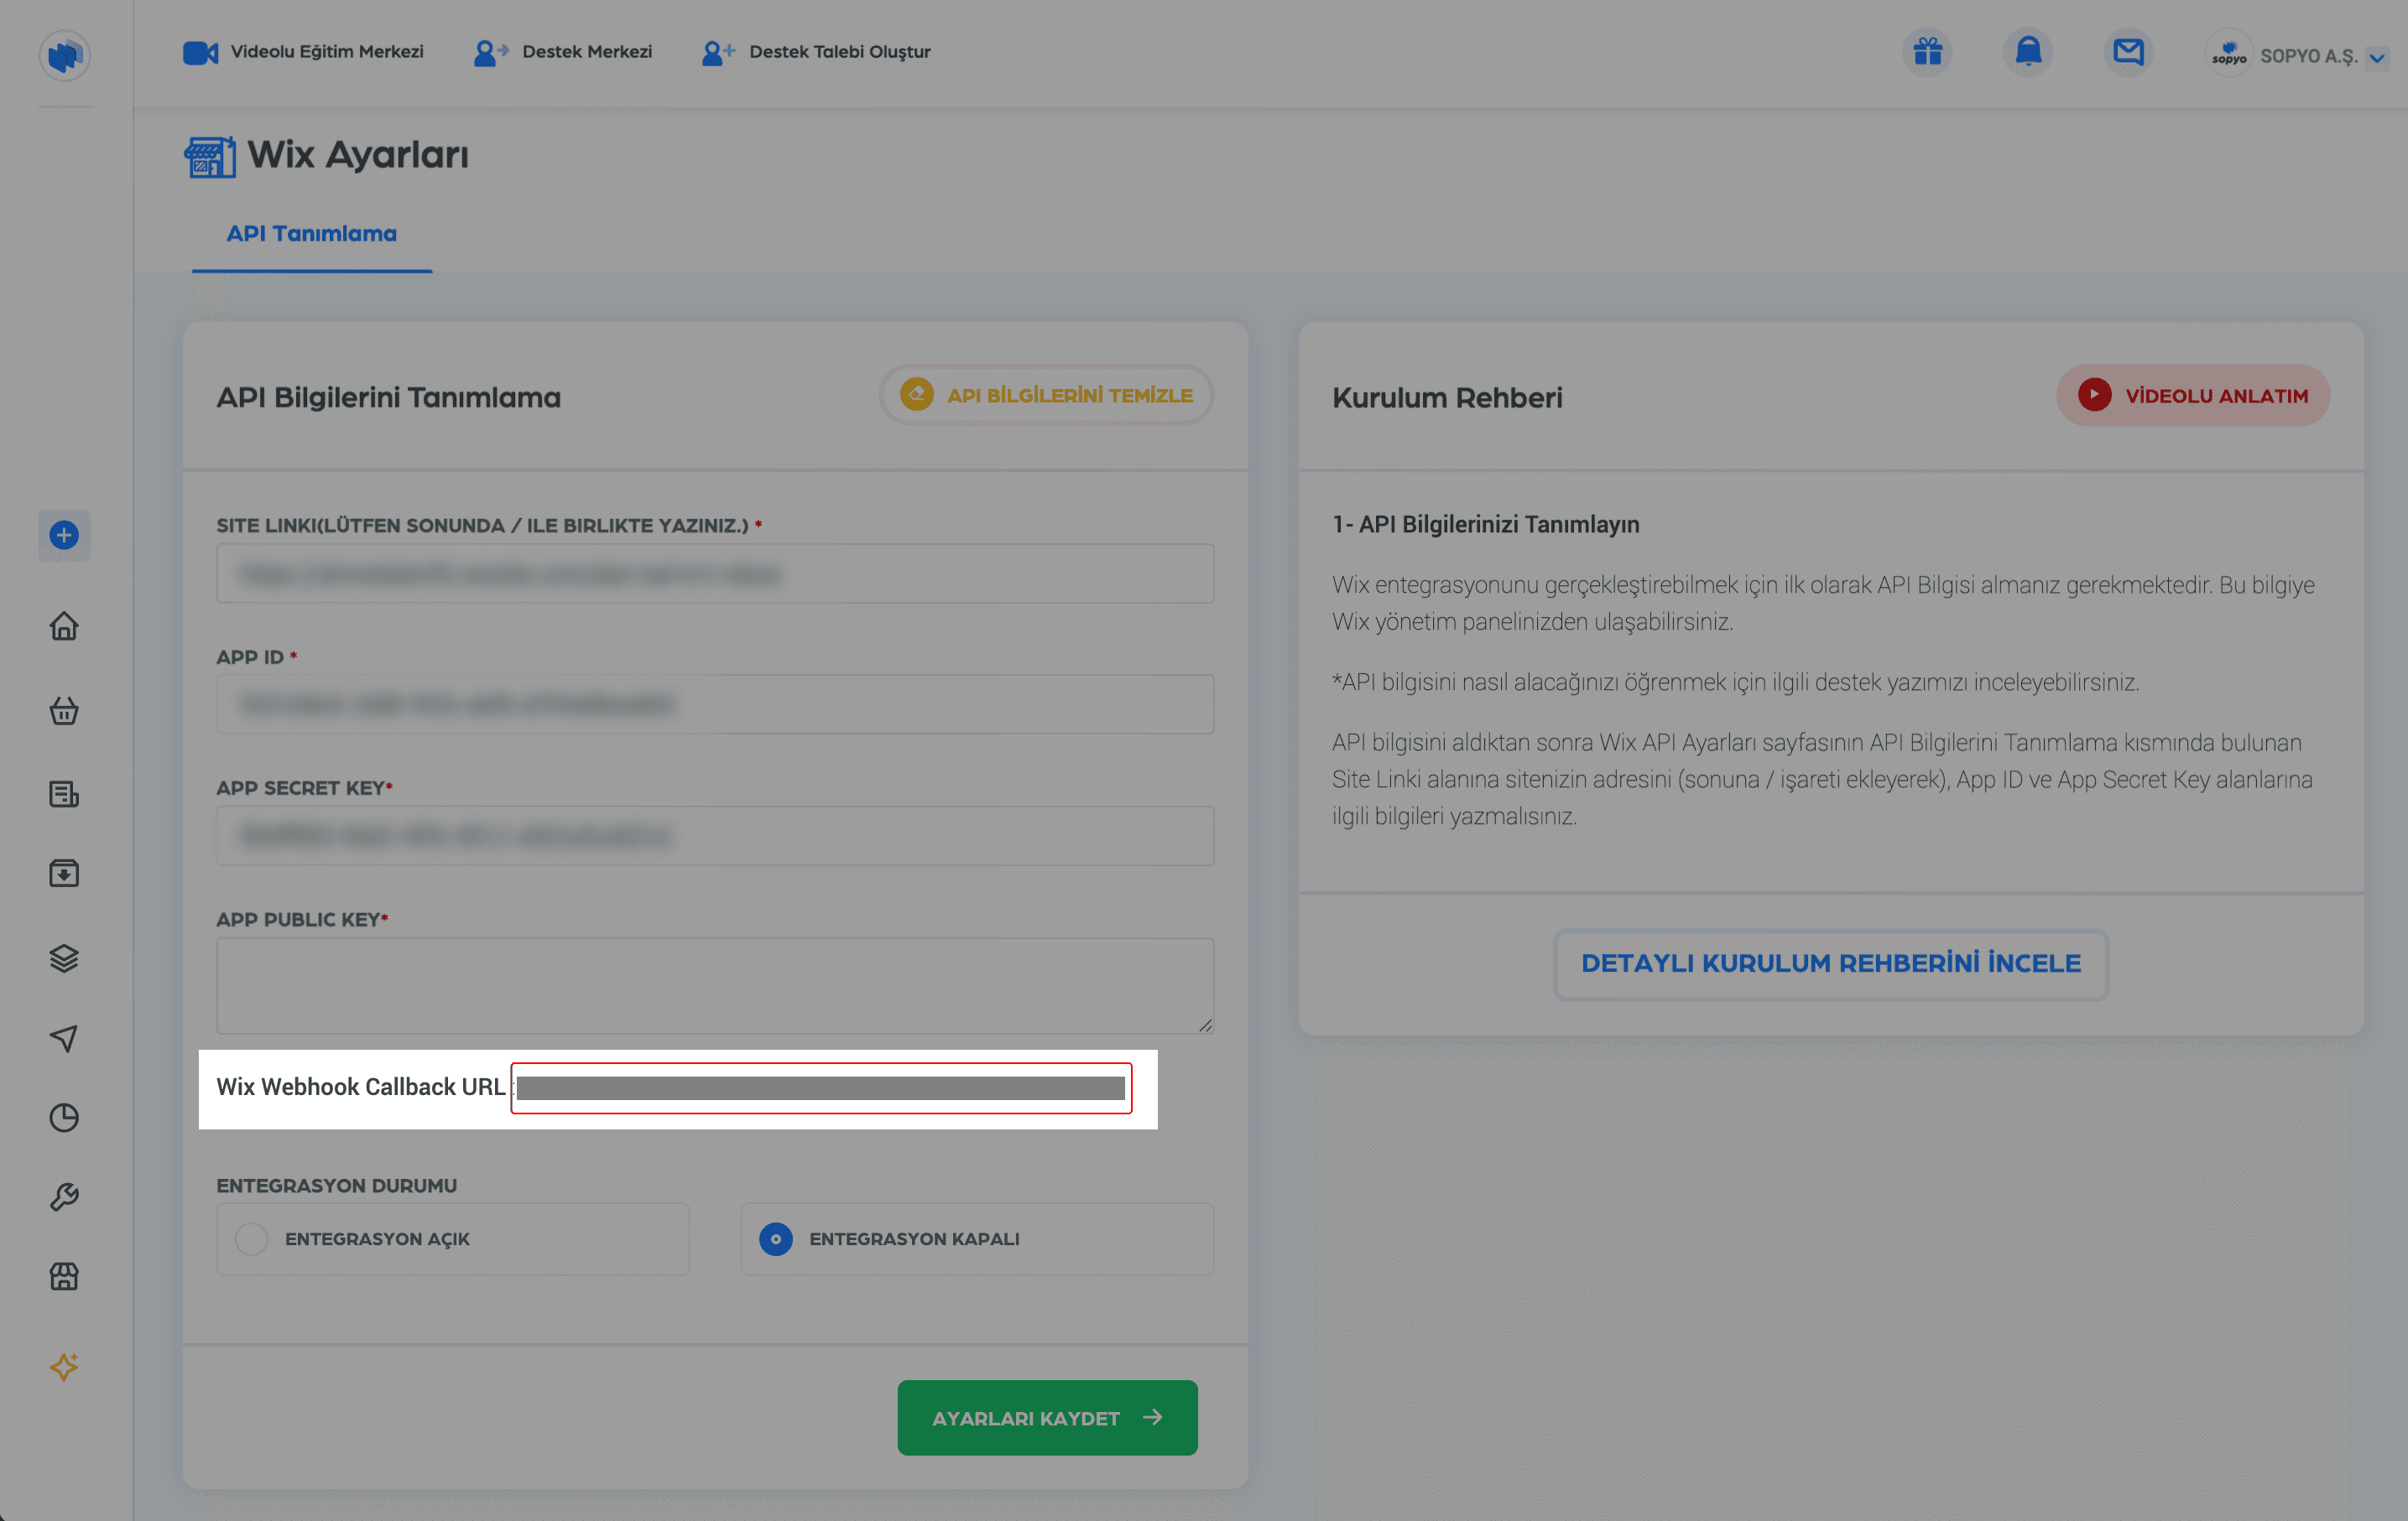This screenshot has height=1521, width=2408.
Task: Click the paper plane sidebar icon
Action: 64,1038
